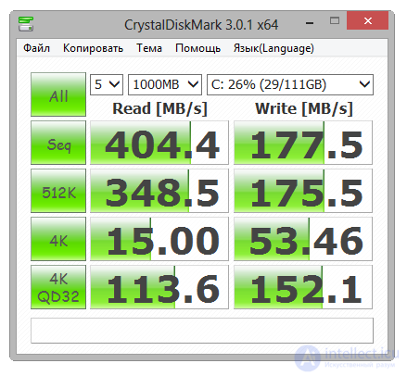
Task: Click the Seq read result 404.4
Action: (159, 143)
